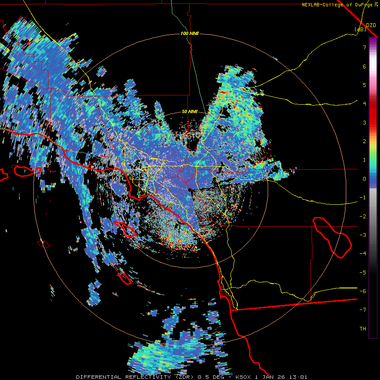This screenshot has width=380, height=380.
Task: Click the 7 value on color scale
Action: click(x=364, y=47)
